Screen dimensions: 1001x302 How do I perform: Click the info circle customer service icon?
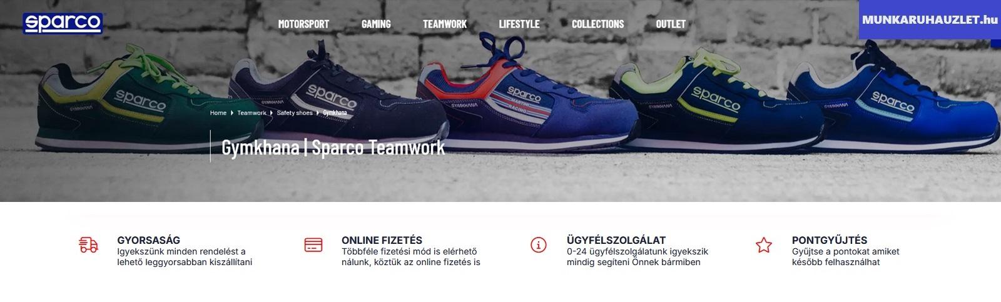click(538, 244)
